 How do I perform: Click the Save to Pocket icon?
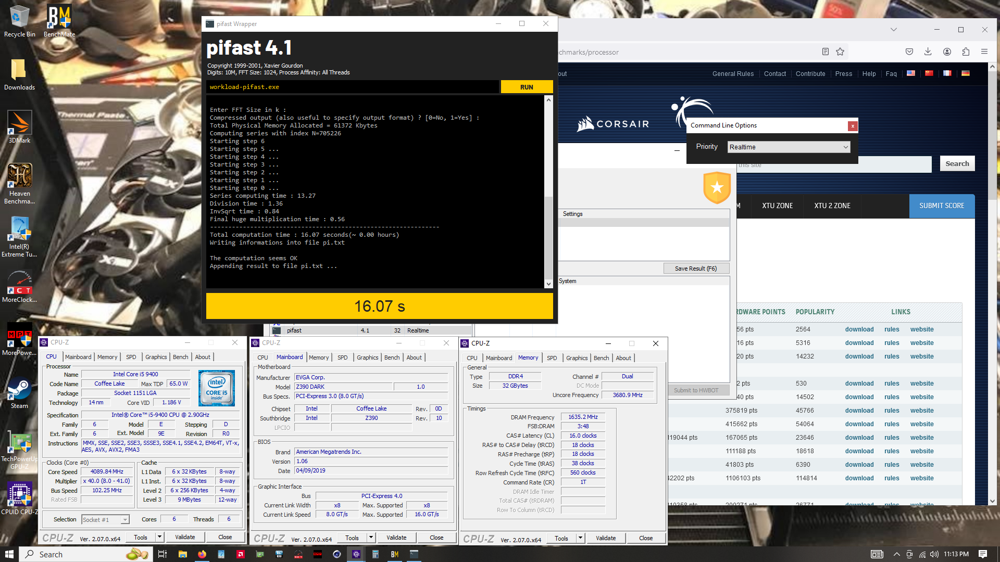coord(909,52)
